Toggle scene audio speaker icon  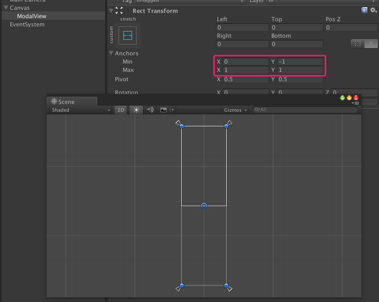(150, 110)
